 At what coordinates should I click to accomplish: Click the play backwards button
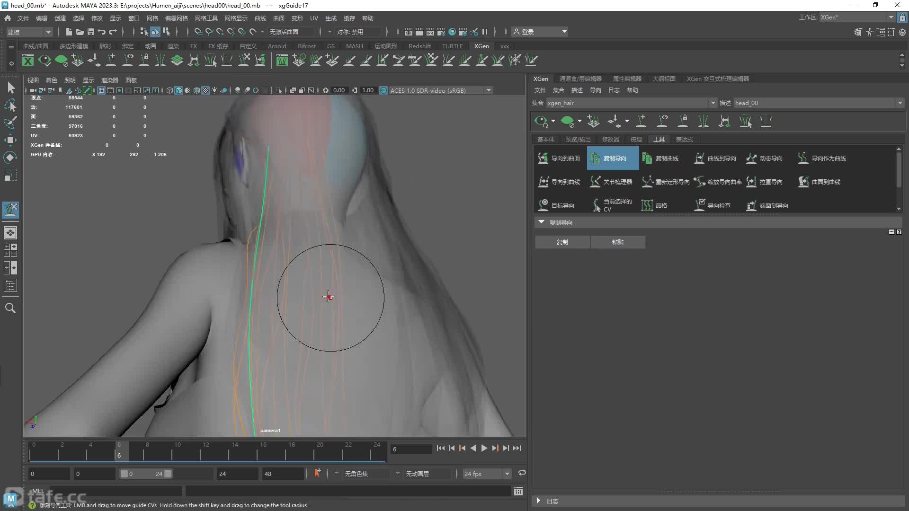coord(473,448)
